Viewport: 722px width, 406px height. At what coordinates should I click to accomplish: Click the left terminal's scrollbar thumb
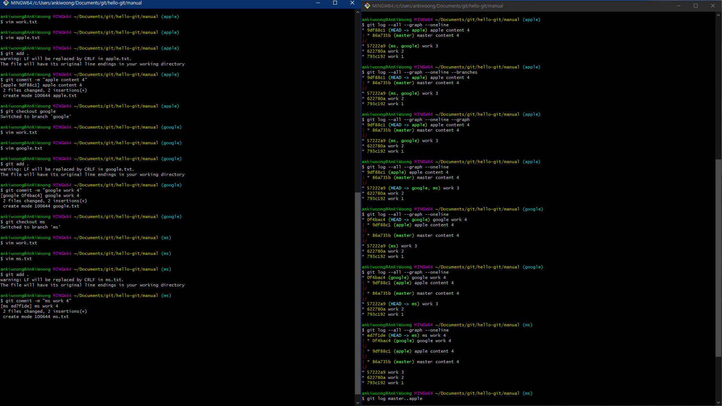tap(358, 293)
